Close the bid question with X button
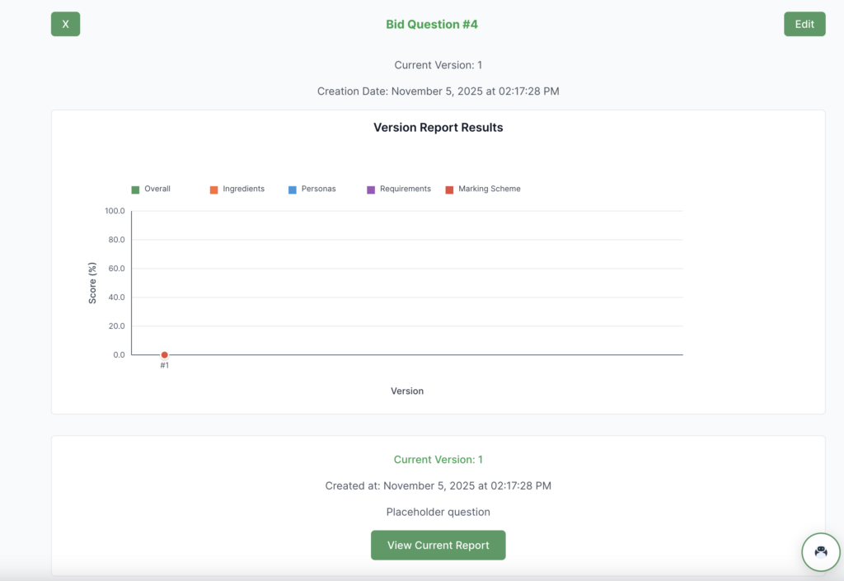The image size is (844, 581). 65,24
